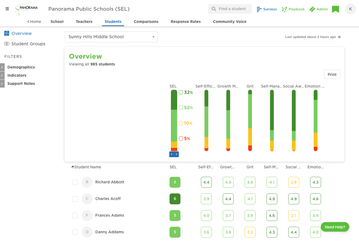Click the Playbook strategy icon
359x242 pixels.
[x=284, y=9]
